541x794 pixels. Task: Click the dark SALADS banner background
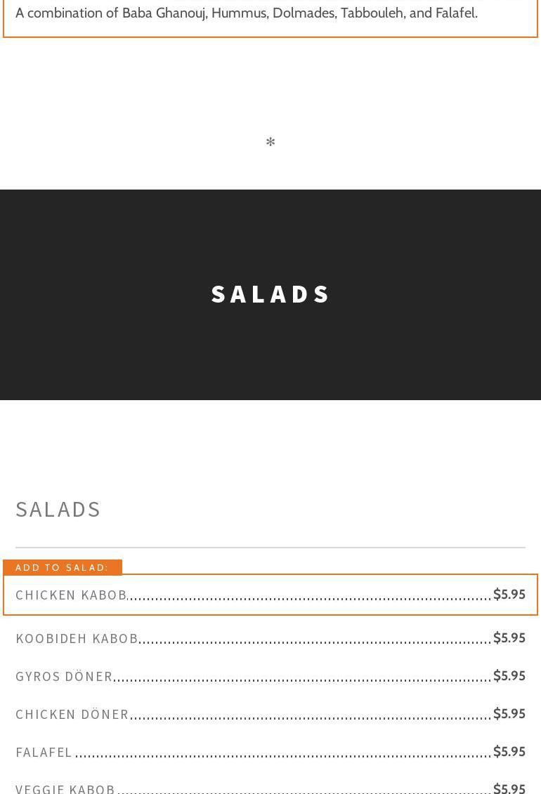[x=105, y=351]
